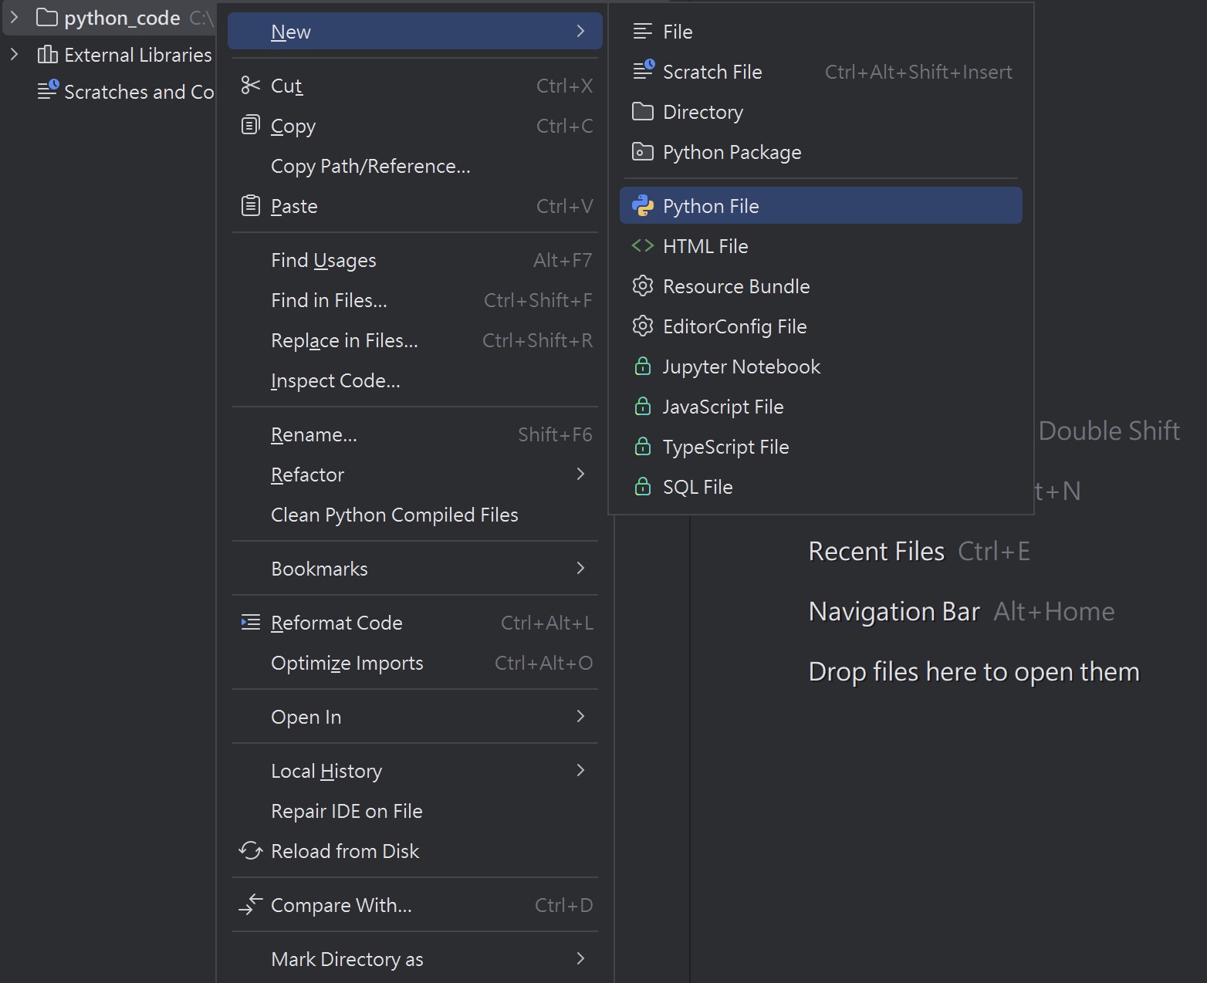Open the Open In submenu arrow
The image size is (1207, 983).
pyautogui.click(x=580, y=716)
